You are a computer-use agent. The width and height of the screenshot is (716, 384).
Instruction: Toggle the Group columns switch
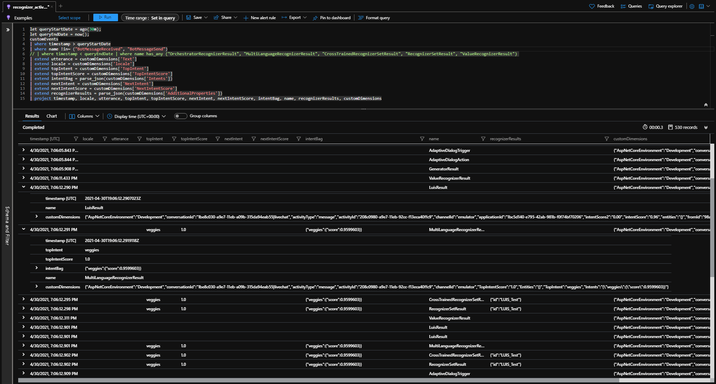click(180, 116)
